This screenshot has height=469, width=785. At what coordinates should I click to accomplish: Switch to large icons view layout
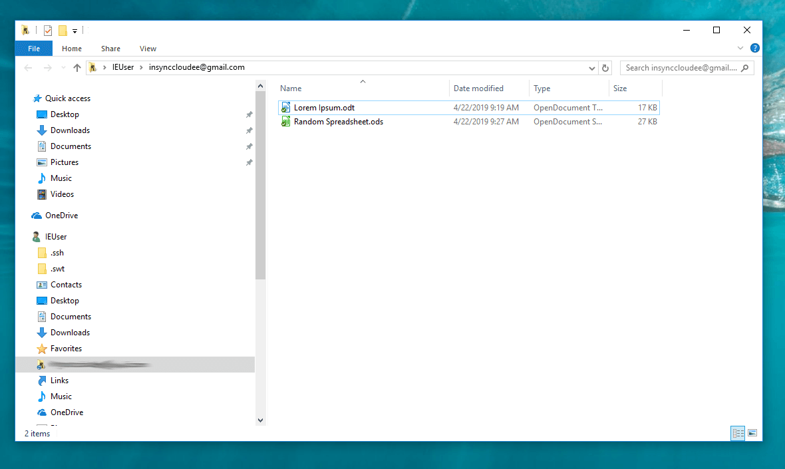752,433
